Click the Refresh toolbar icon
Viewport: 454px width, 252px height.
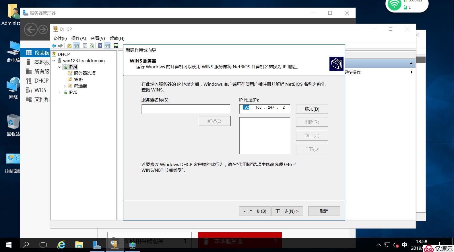pyautogui.click(x=92, y=46)
